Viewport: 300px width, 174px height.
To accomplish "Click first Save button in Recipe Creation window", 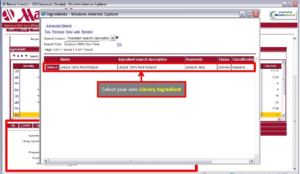I will click(x=23, y=29).
